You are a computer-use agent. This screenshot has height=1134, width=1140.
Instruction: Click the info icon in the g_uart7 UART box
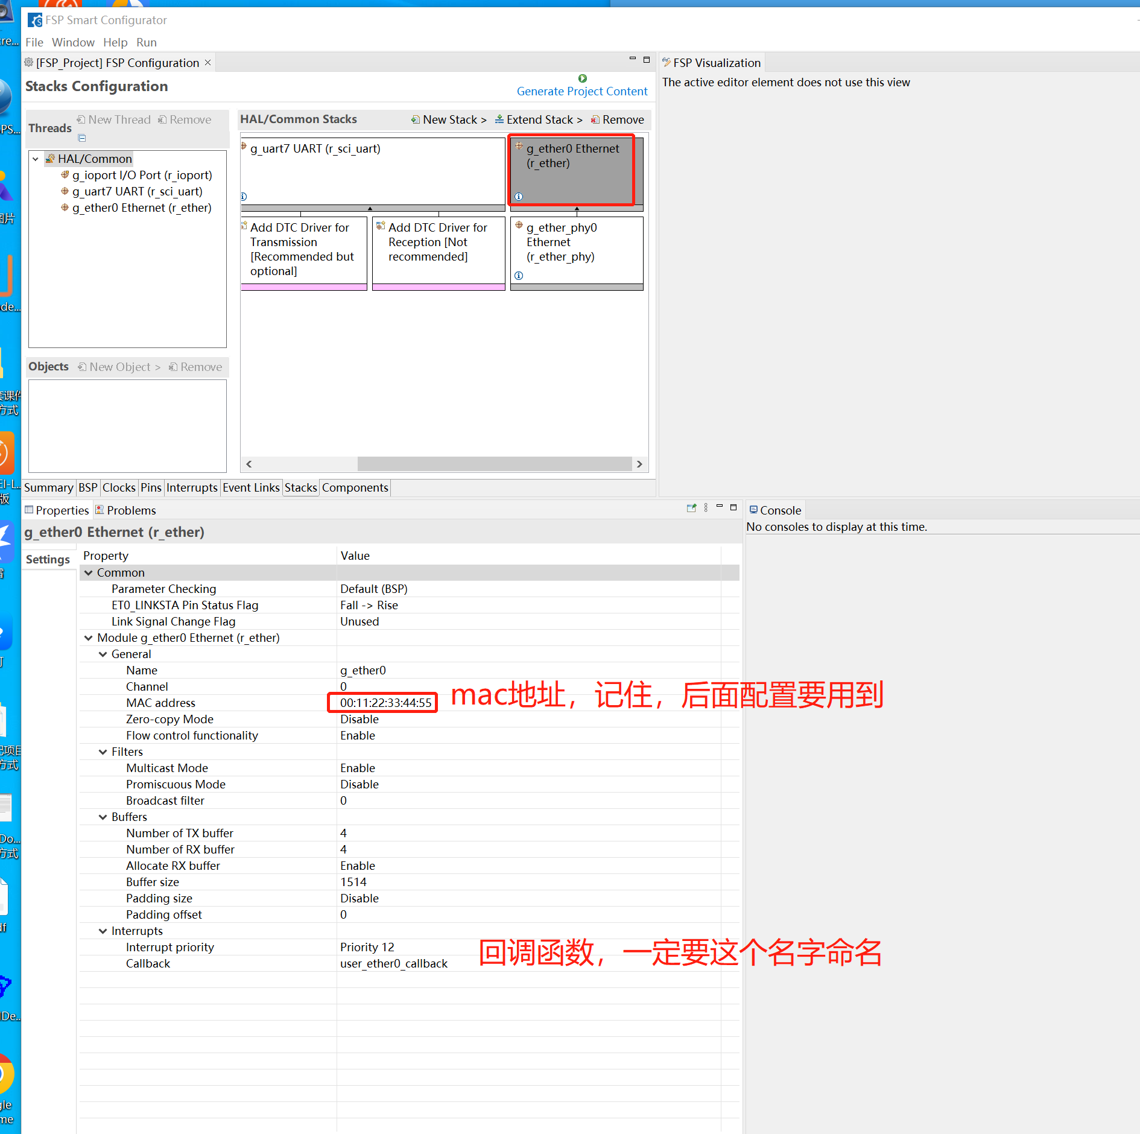(244, 197)
